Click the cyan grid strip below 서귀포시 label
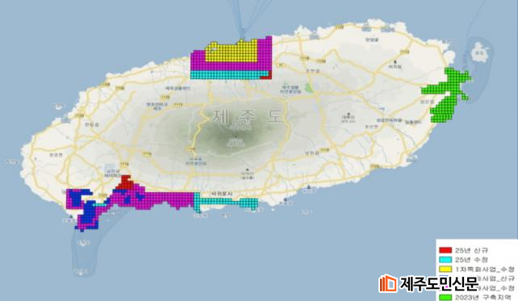 (x=226, y=203)
